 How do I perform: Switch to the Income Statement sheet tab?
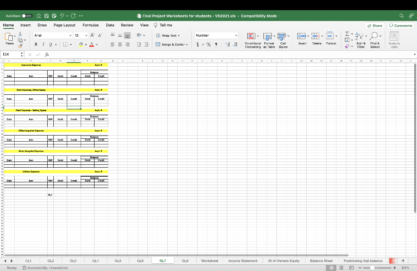243,261
